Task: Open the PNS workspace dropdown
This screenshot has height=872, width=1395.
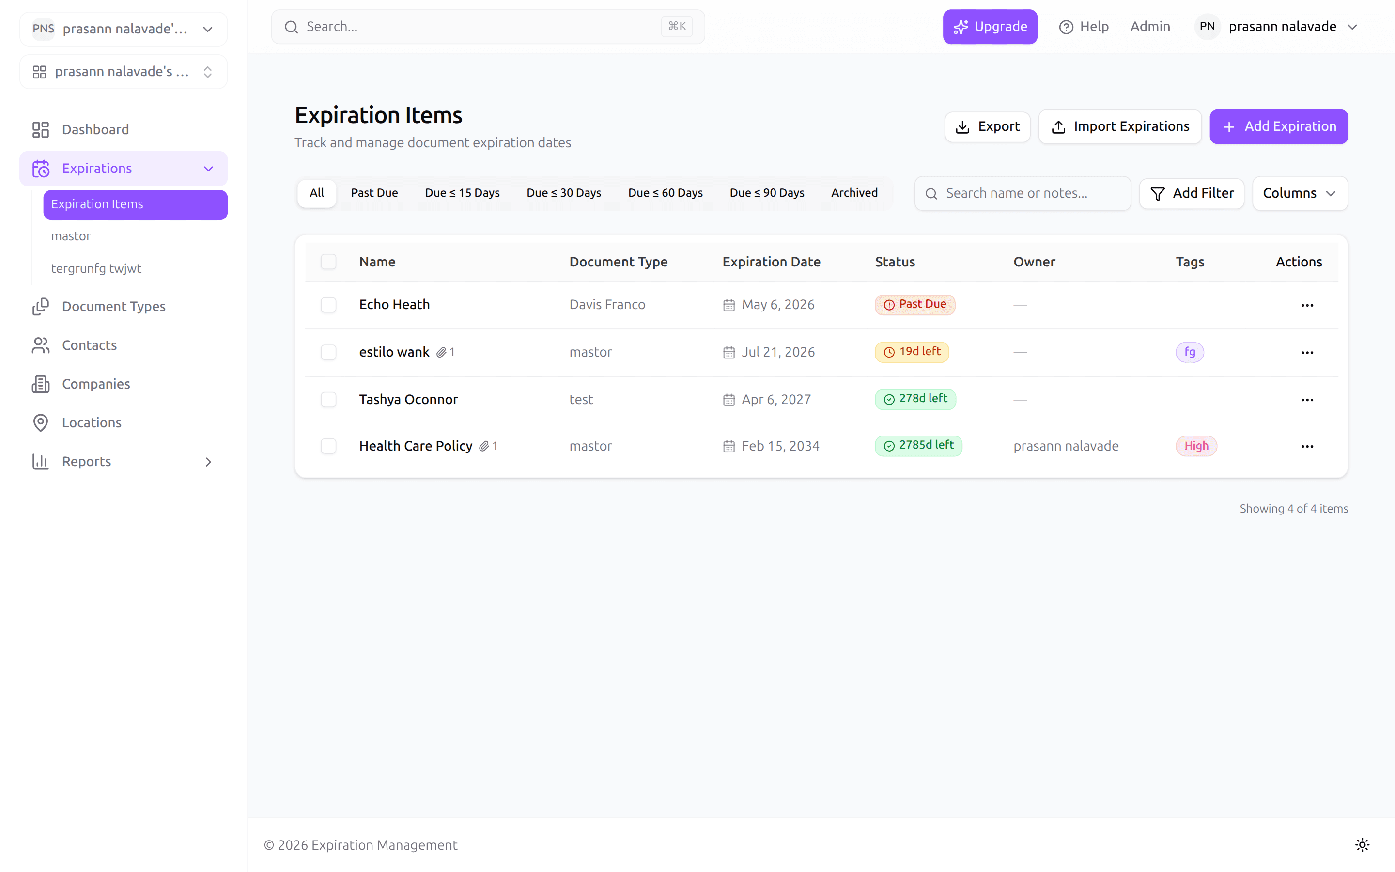Action: [124, 29]
